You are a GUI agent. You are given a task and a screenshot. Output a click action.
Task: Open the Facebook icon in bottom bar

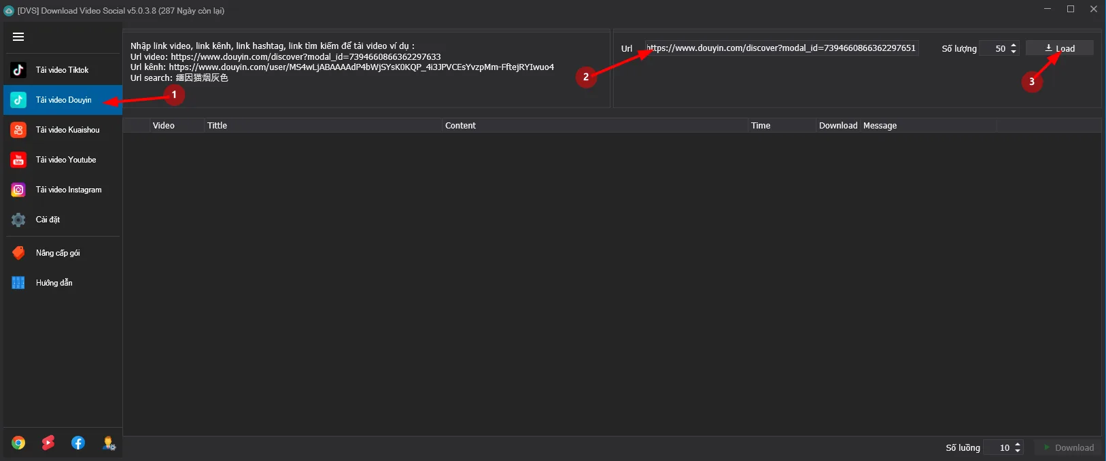(78, 443)
